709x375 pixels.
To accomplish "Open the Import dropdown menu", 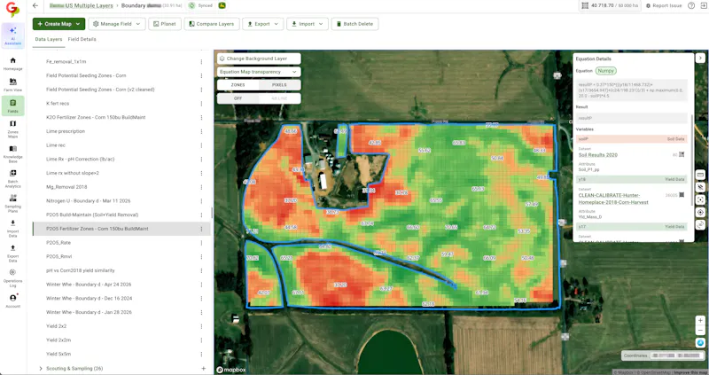I will 308,24.
